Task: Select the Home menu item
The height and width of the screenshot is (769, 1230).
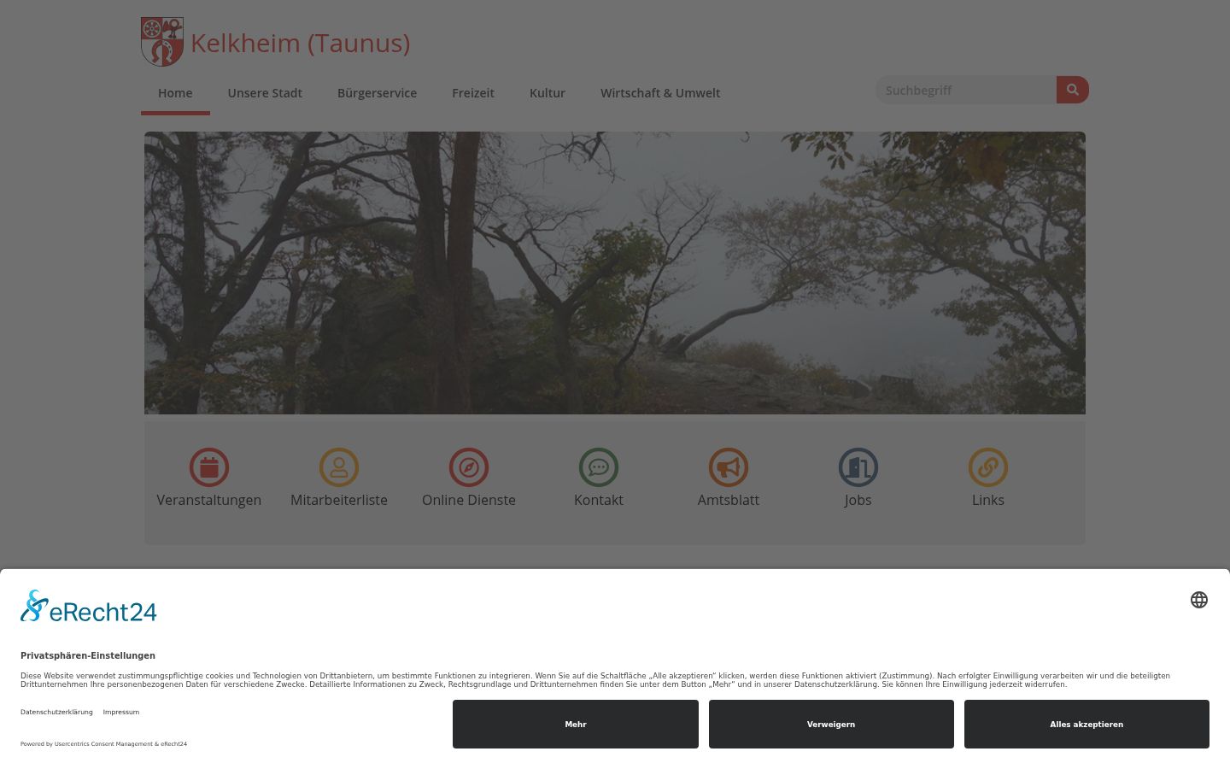Action: 175,93
